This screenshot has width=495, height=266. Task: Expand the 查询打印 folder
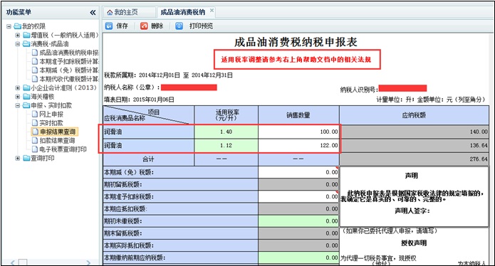pos(18,158)
